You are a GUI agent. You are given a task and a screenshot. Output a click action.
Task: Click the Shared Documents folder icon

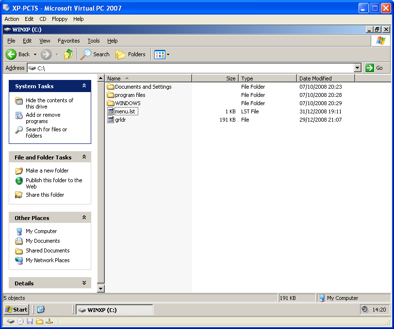pos(19,251)
